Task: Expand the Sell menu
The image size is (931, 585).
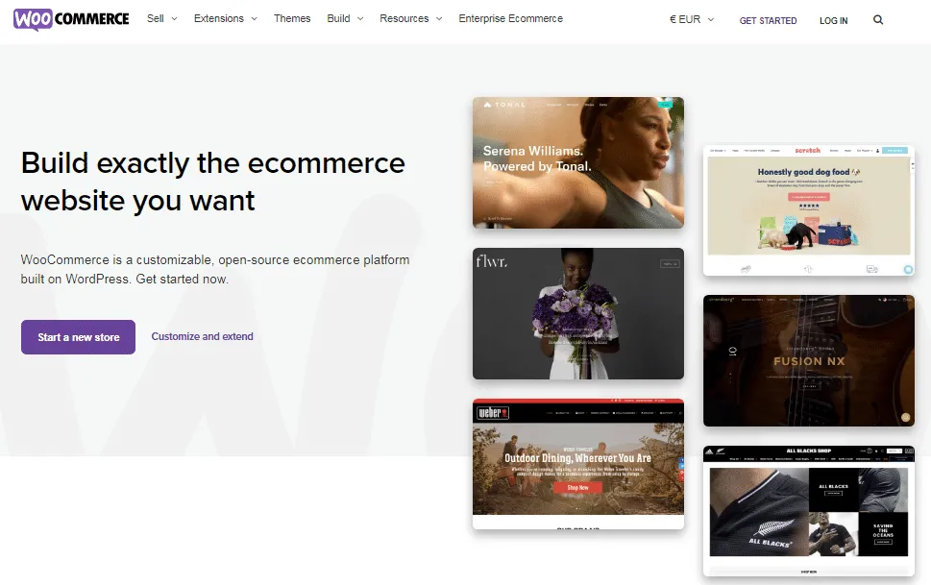Action: (162, 18)
